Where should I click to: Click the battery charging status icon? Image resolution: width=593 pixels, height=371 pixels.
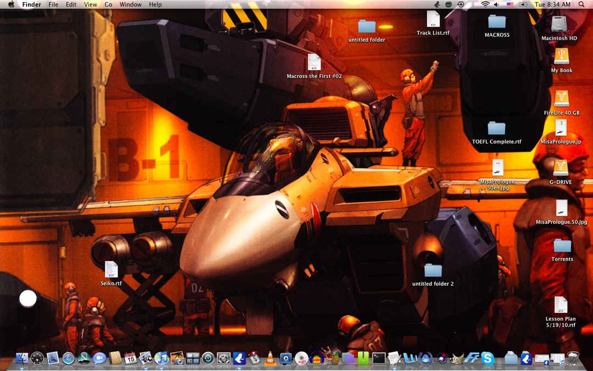tap(523, 4)
